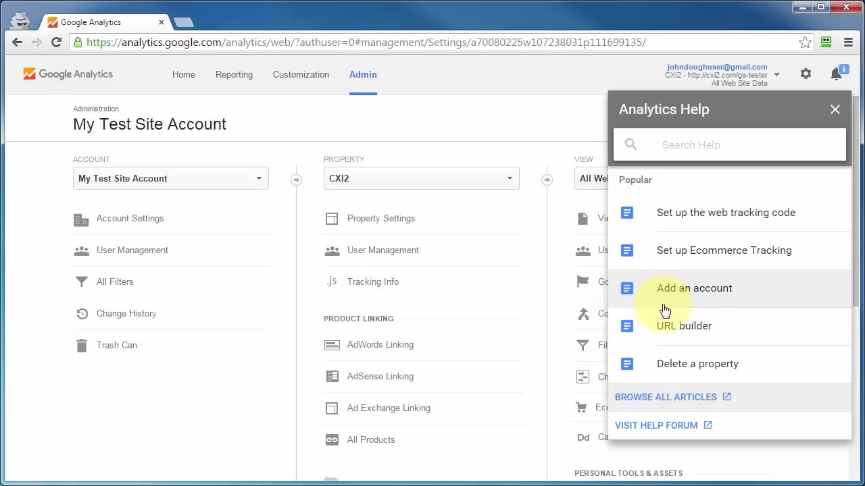The width and height of the screenshot is (865, 486).
Task: Go to the Home tab
Action: [x=184, y=75]
